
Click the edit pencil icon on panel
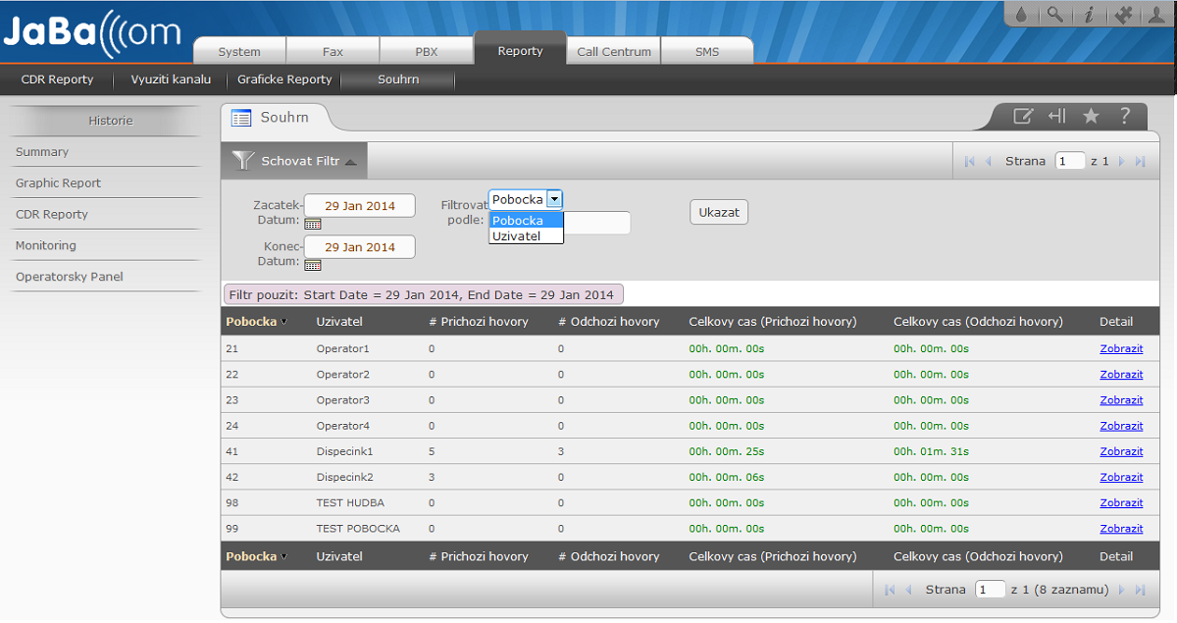coord(1022,116)
